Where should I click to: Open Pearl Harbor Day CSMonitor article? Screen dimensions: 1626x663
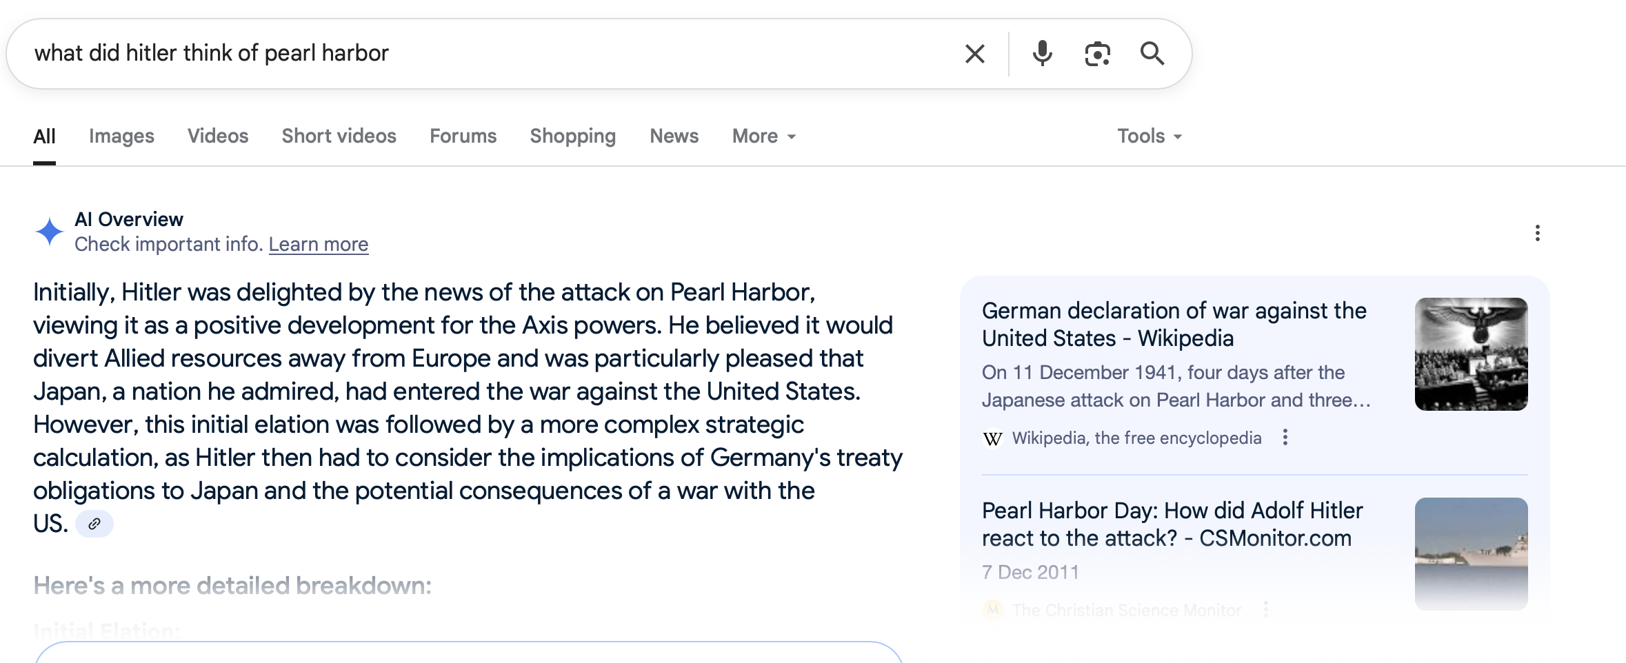tap(1172, 524)
